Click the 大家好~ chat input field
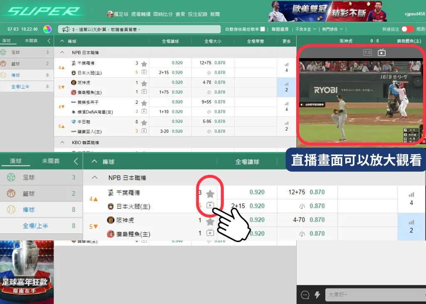The image size is (426, 304). (370, 295)
